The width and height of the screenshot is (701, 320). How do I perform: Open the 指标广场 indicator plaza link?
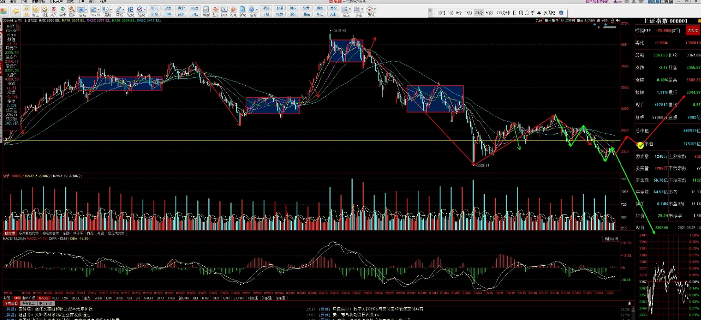coord(28,298)
